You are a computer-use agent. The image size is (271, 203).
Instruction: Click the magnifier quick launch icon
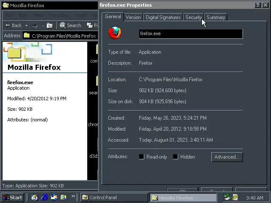(x=64, y=198)
